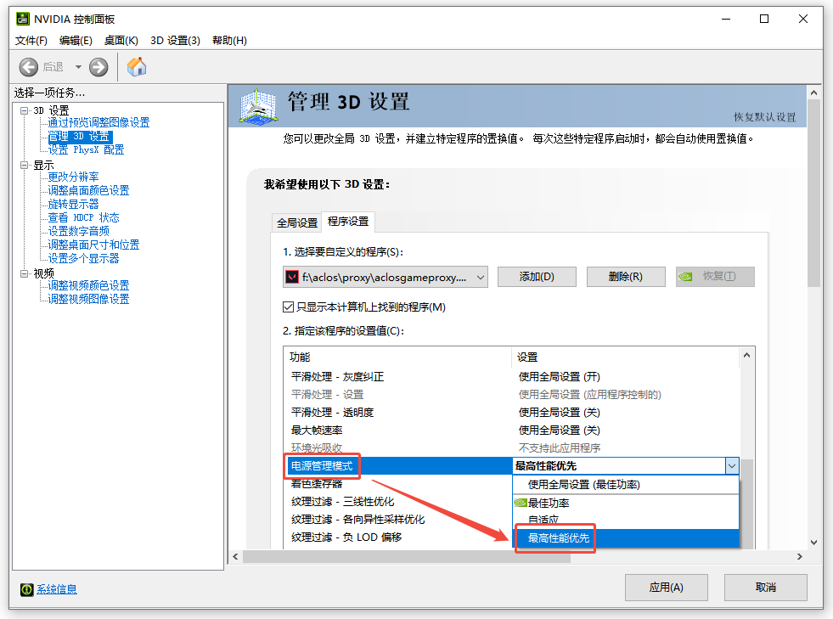
Task: Collapse the 视频 tree node
Action: click(24, 273)
